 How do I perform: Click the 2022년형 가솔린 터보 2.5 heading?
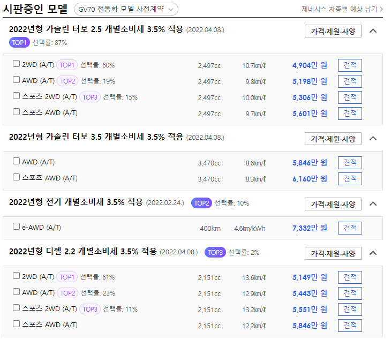tap(96, 29)
